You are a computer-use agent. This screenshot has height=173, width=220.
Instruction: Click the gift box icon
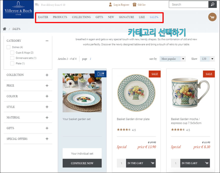135,5
